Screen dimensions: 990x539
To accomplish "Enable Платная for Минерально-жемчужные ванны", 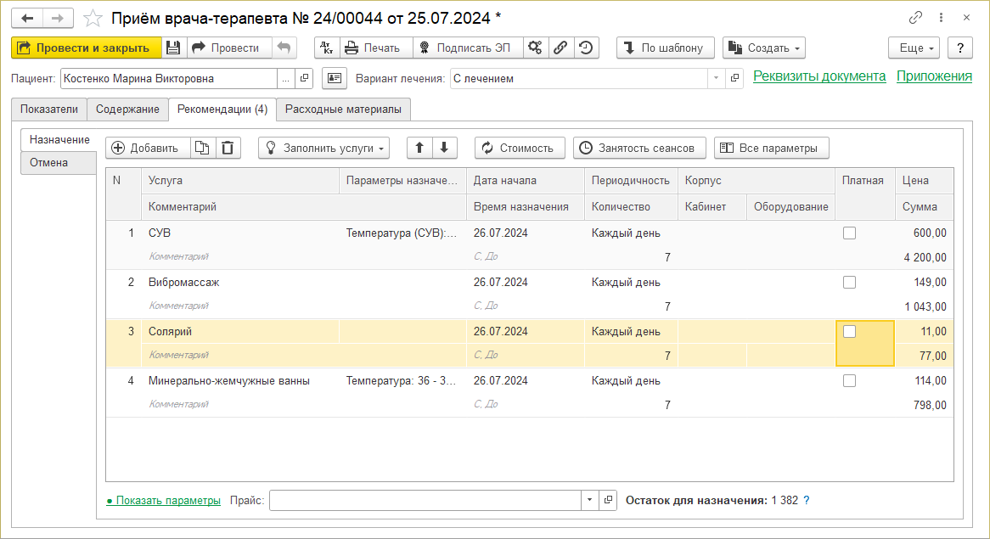I will click(x=849, y=381).
